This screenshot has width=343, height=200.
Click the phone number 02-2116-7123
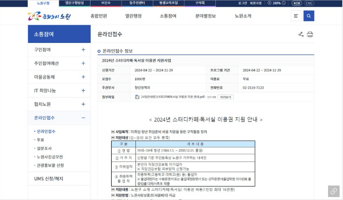coord(253,88)
